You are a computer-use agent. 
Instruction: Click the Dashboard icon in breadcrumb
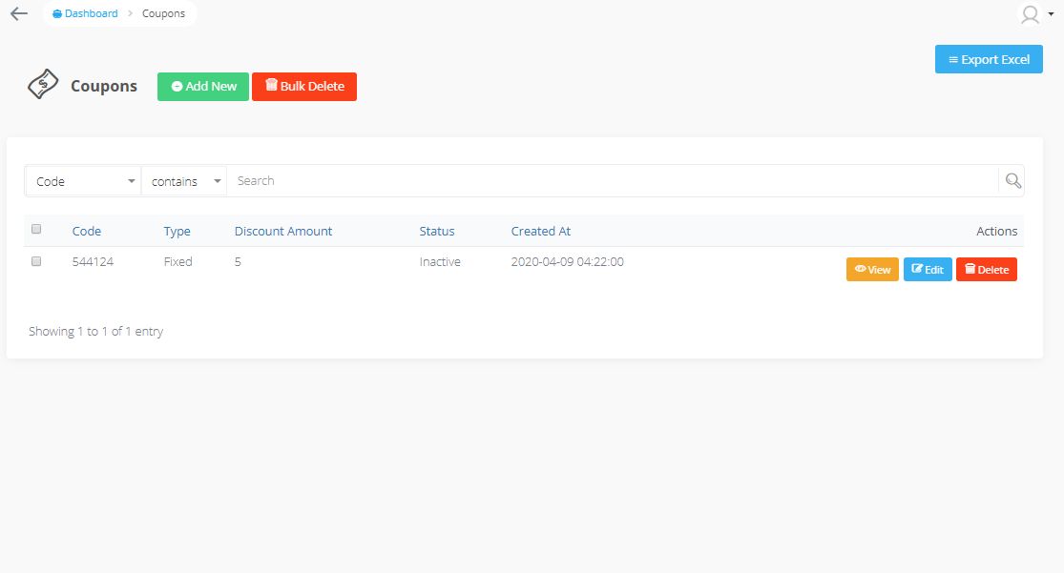(57, 13)
